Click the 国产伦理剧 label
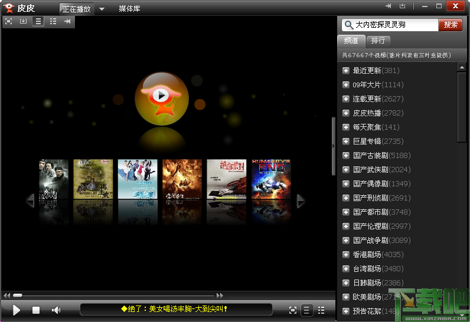This screenshot has height=322, width=470. click(370, 226)
